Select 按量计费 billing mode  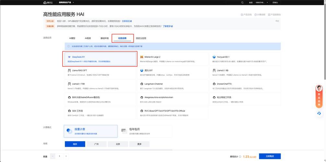point(91,131)
